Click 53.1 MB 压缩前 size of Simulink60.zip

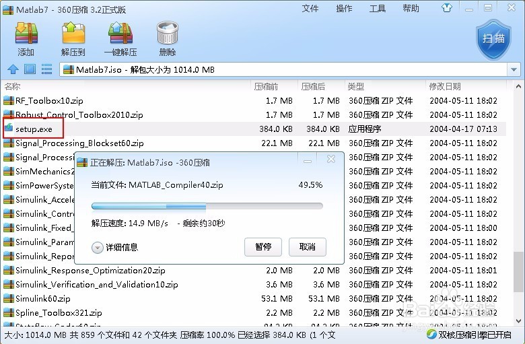click(x=277, y=298)
